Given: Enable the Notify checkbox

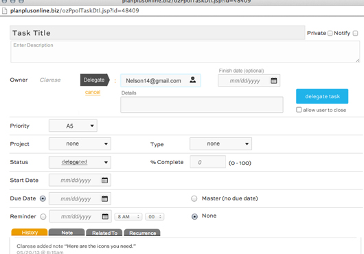Looking at the screenshot, I should [355, 33].
